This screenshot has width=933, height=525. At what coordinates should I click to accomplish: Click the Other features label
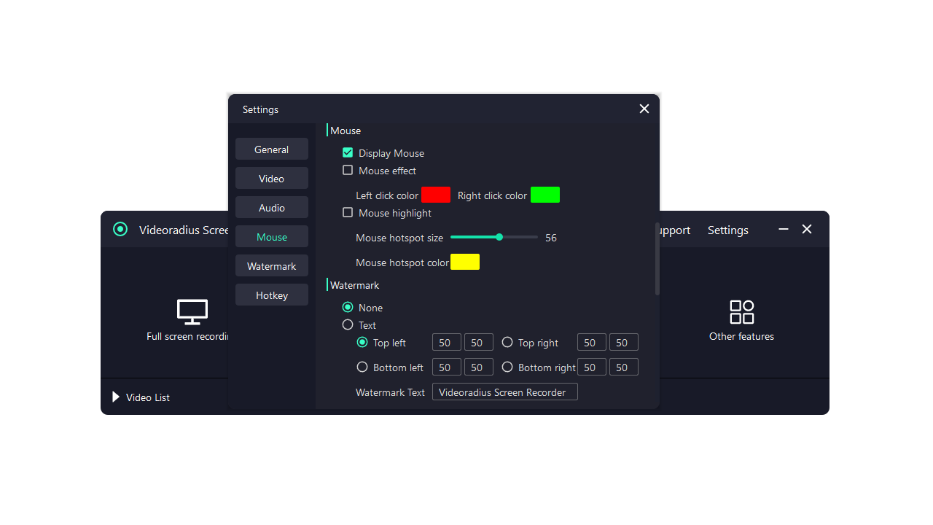click(x=741, y=336)
